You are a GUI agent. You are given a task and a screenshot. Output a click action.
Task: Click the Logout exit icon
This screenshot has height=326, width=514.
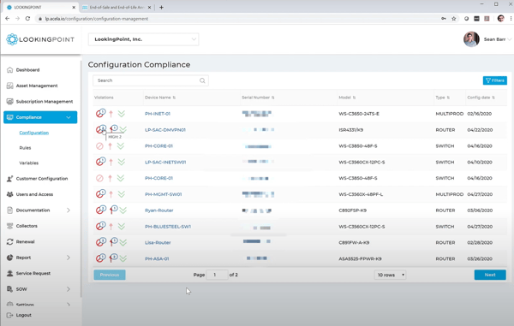[9, 315]
